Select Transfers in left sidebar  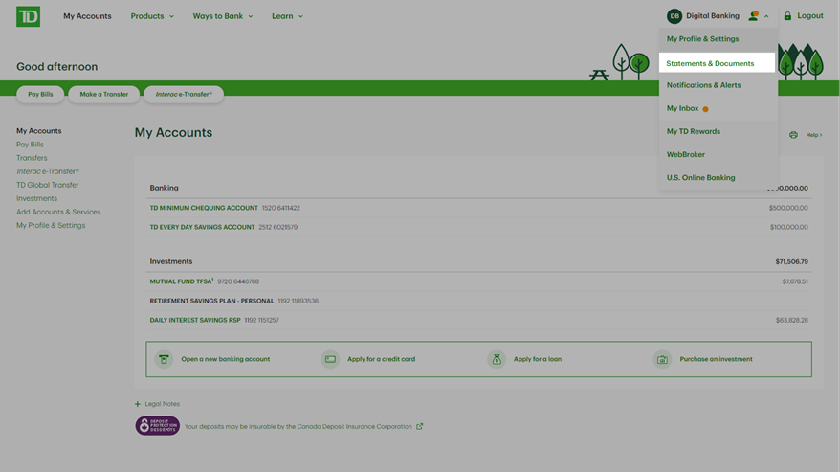pos(32,158)
